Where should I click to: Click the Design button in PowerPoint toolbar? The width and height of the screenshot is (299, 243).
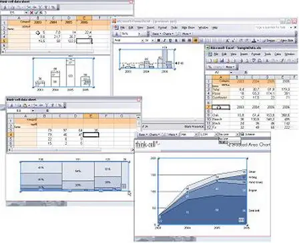[x=270, y=41]
